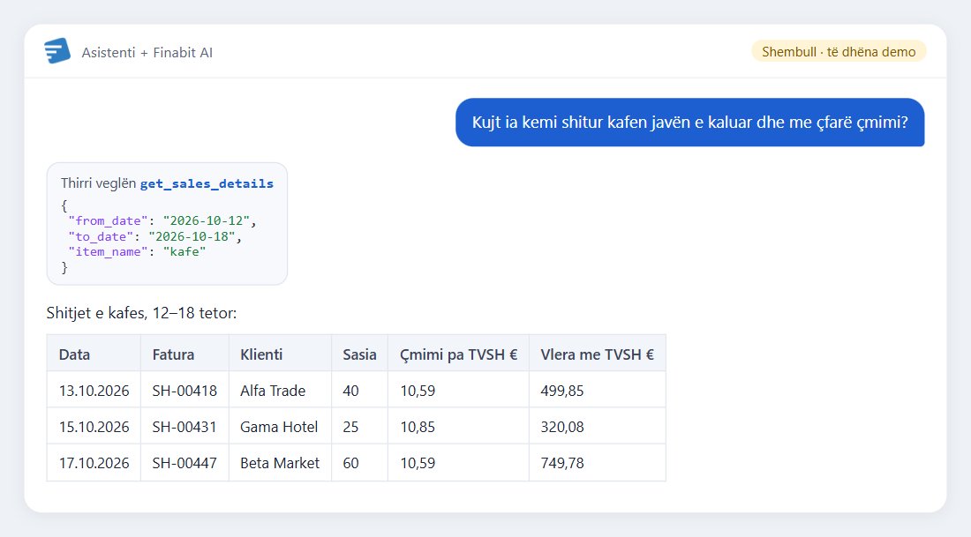Open the get_sales_details tool name
Screen dimensions: 971x537
coord(207,183)
